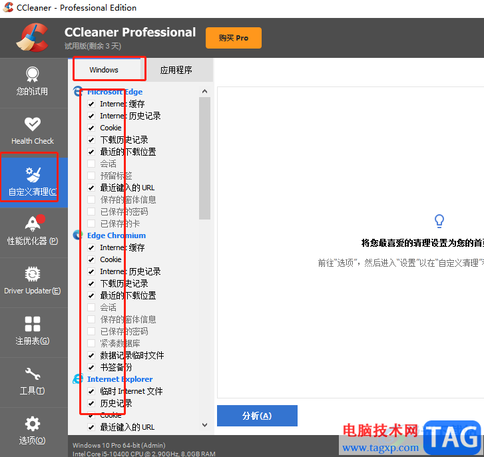Open Health Check heart icon
Image resolution: width=484 pixels, height=457 pixels.
coord(33,124)
